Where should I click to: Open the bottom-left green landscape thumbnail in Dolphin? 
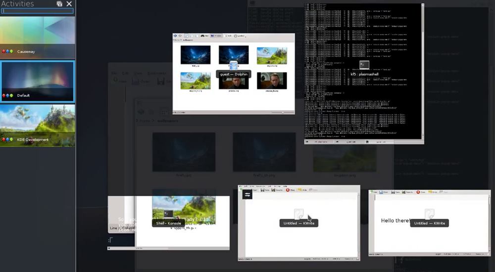[x=196, y=80]
